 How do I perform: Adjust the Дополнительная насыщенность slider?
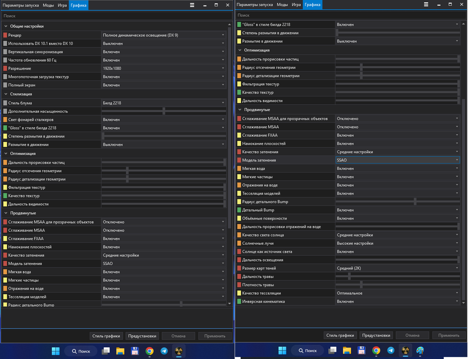[164, 111]
